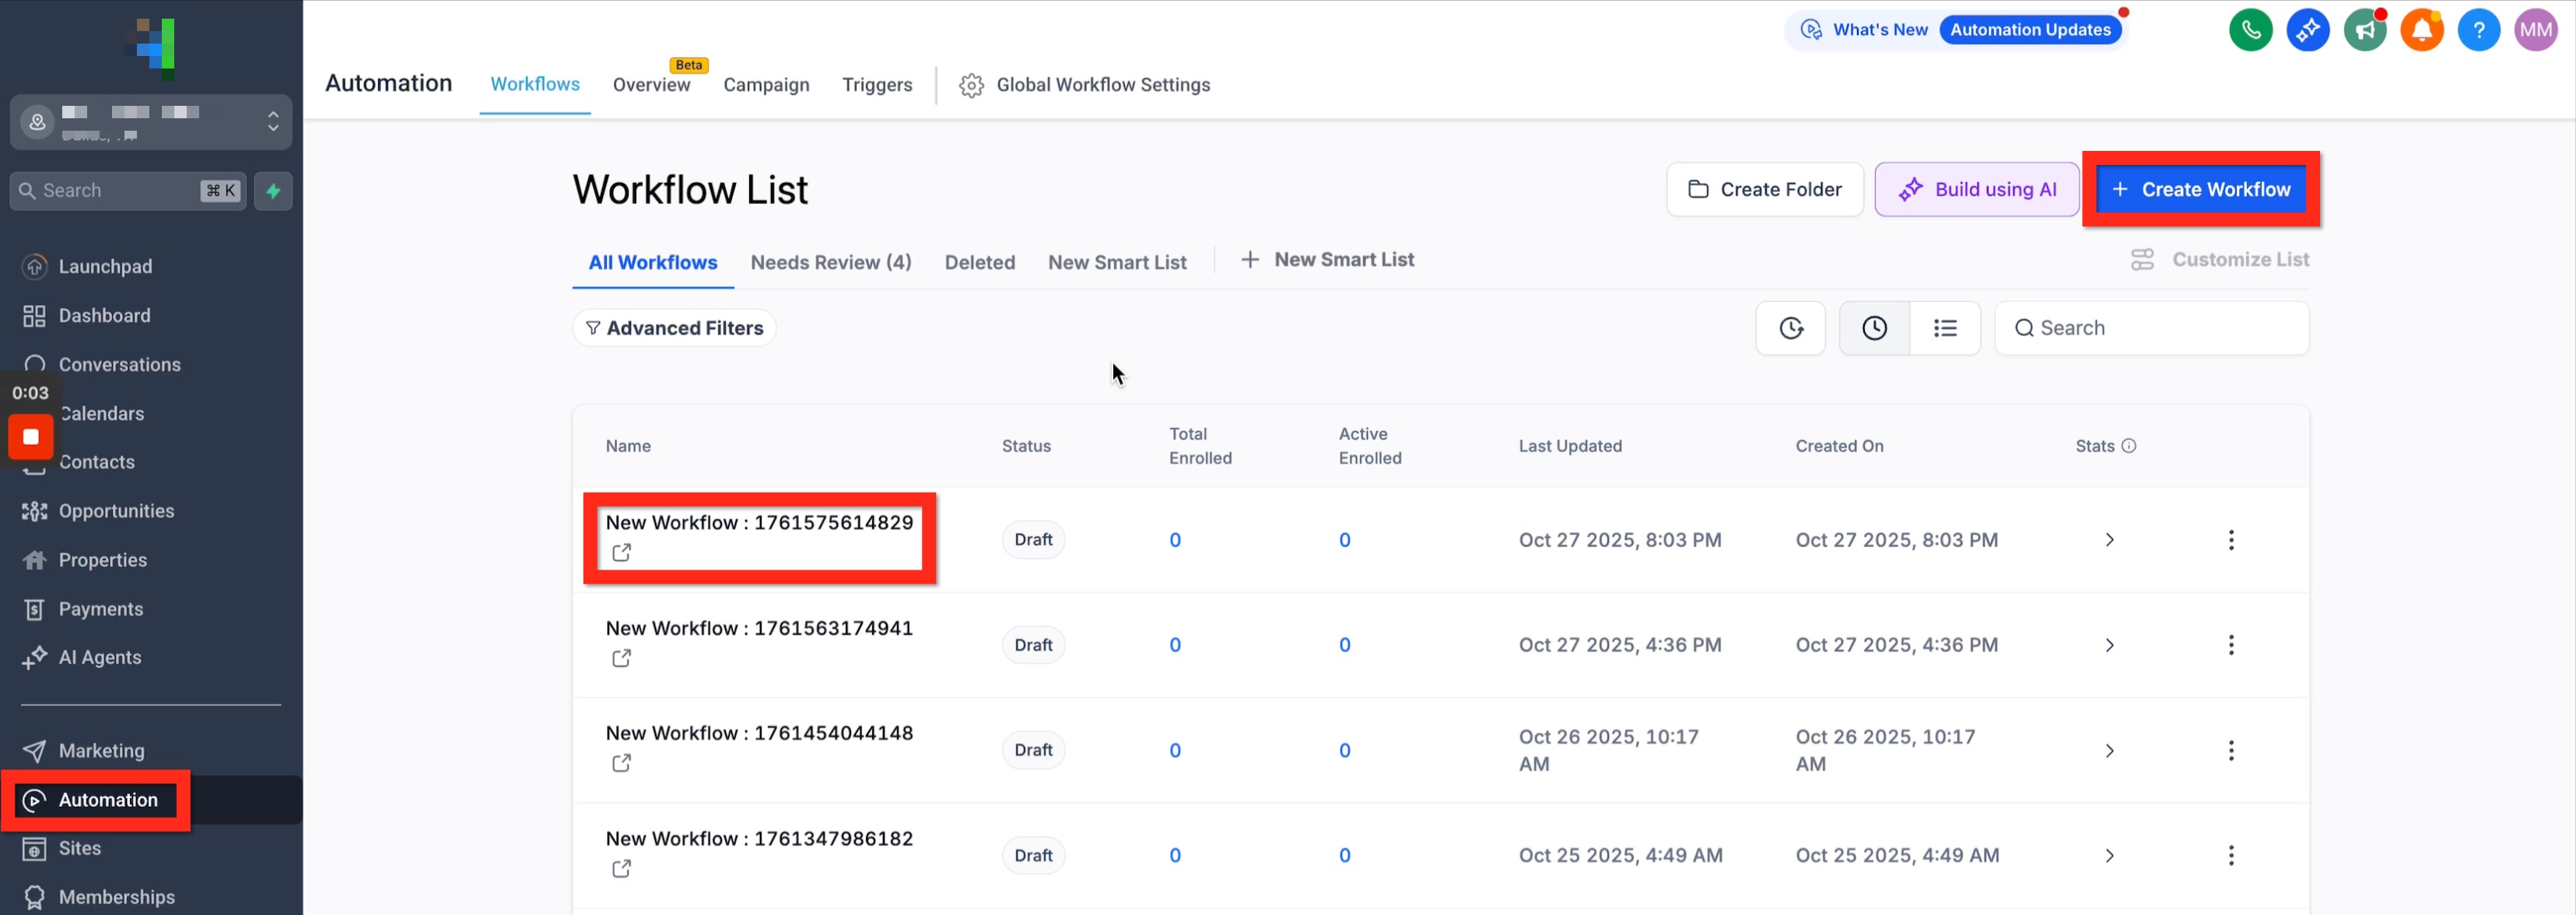Click the blue help question mark icon
The image size is (2576, 915).
(2478, 30)
